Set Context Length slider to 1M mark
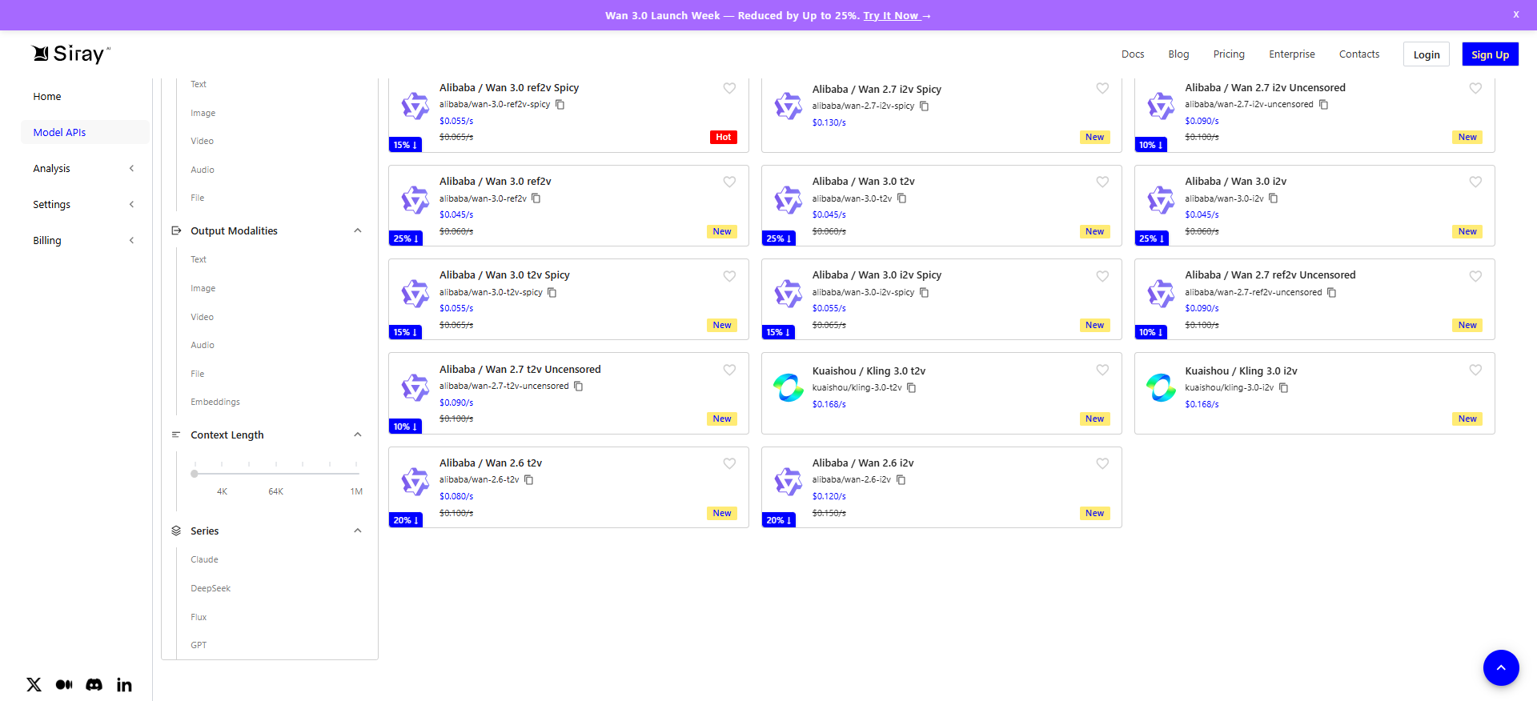The height and width of the screenshot is (701, 1537). tap(356, 474)
